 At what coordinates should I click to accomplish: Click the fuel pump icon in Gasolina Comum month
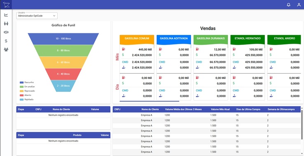coord(124,49)
